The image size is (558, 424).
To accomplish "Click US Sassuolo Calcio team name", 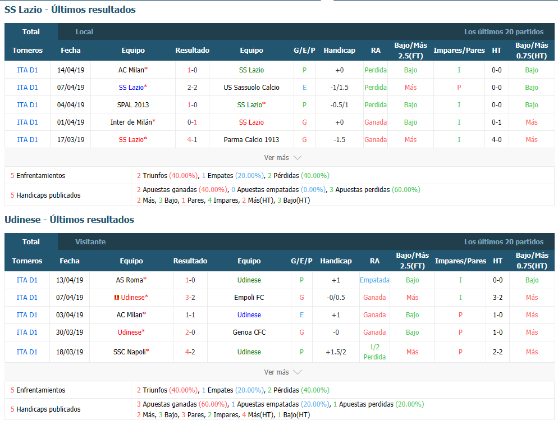I will point(251,88).
